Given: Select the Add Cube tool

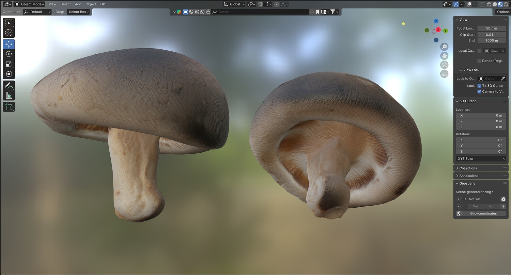Looking at the screenshot, I should pyautogui.click(x=9, y=107).
